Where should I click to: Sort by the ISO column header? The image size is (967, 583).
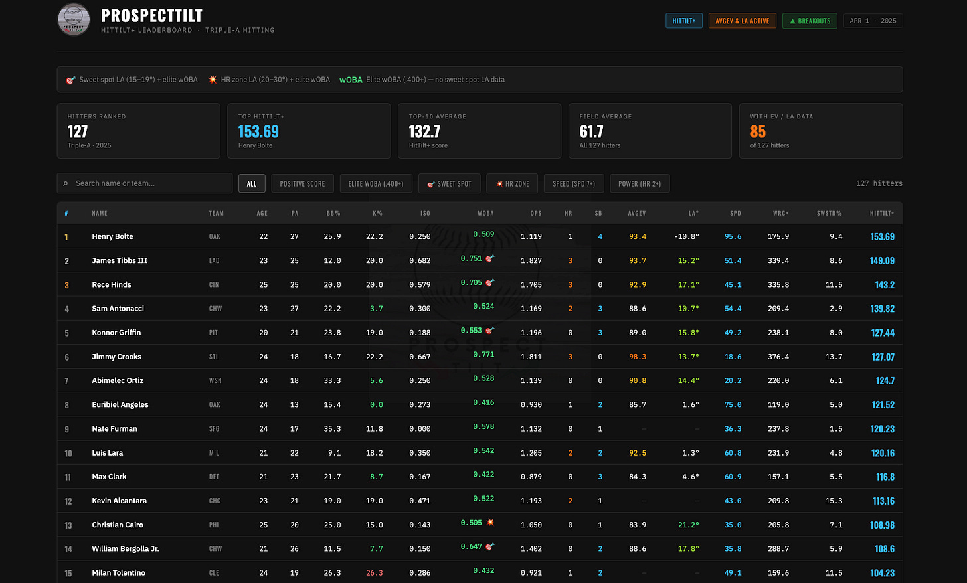(x=425, y=213)
